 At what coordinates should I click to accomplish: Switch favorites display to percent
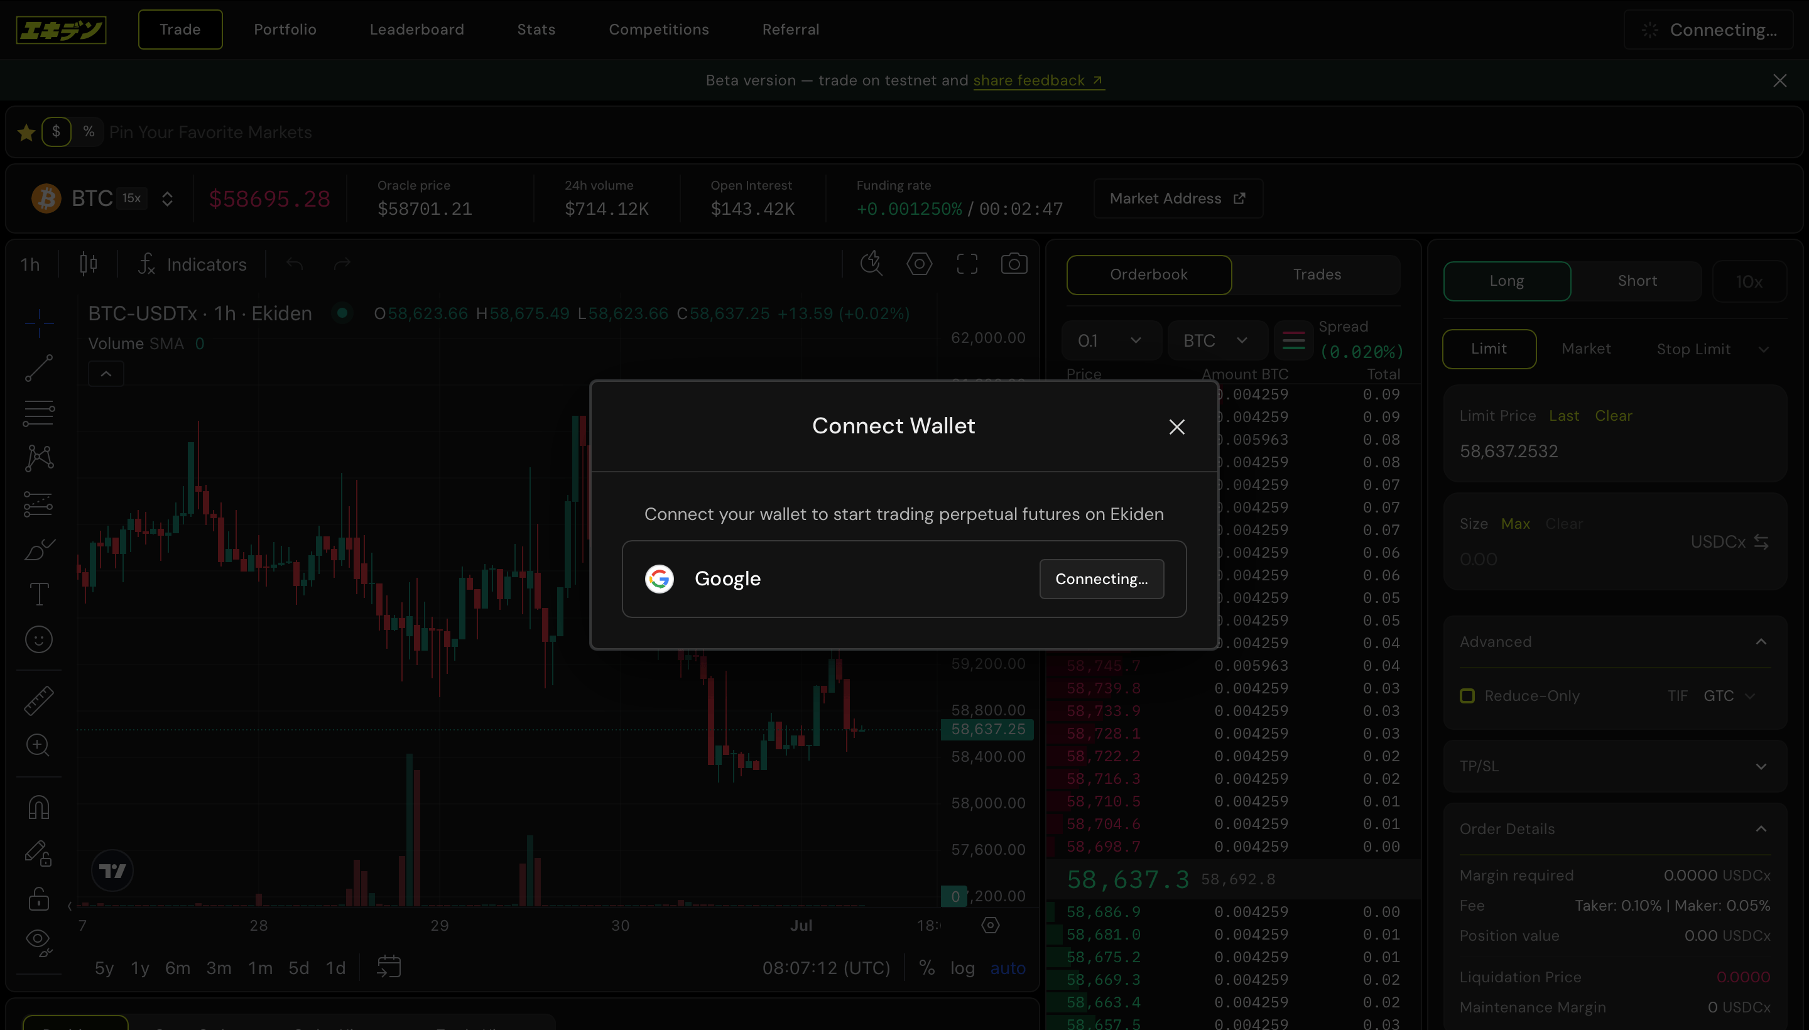tap(89, 133)
